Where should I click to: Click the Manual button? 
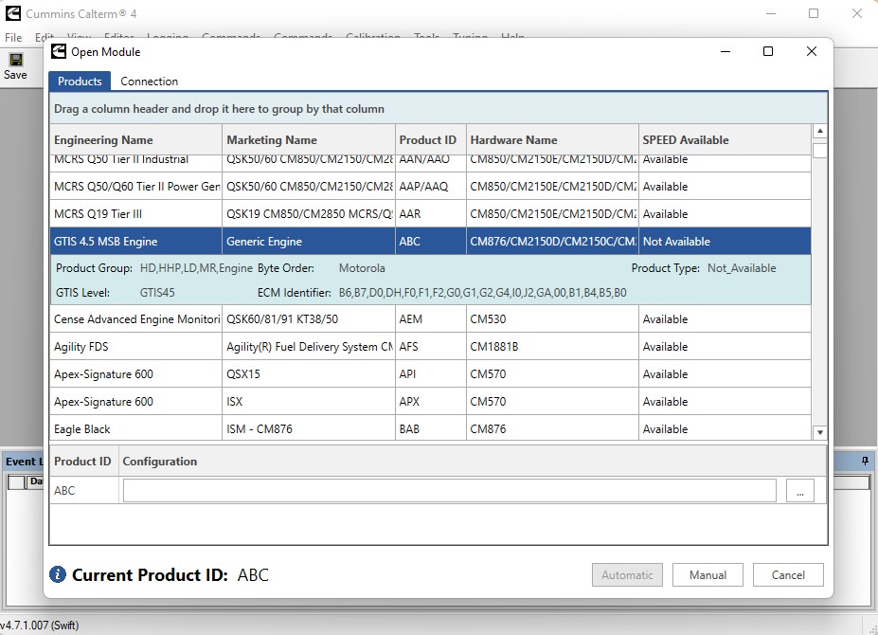[x=708, y=575]
